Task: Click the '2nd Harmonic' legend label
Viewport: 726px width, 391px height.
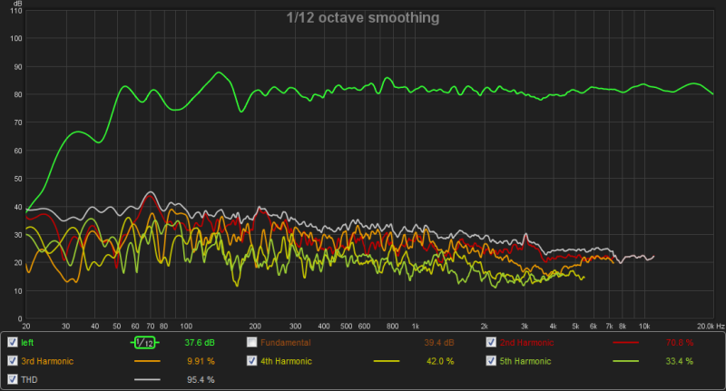Action: (527, 343)
